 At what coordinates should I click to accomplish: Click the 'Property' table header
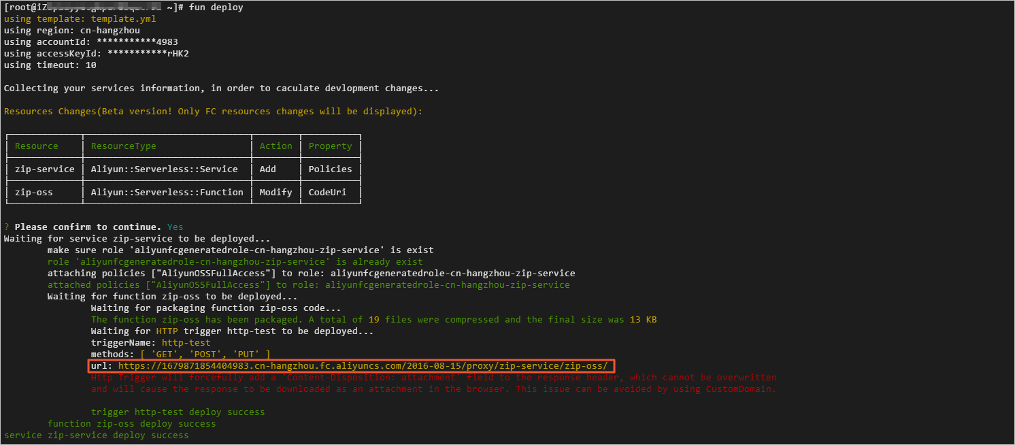331,146
